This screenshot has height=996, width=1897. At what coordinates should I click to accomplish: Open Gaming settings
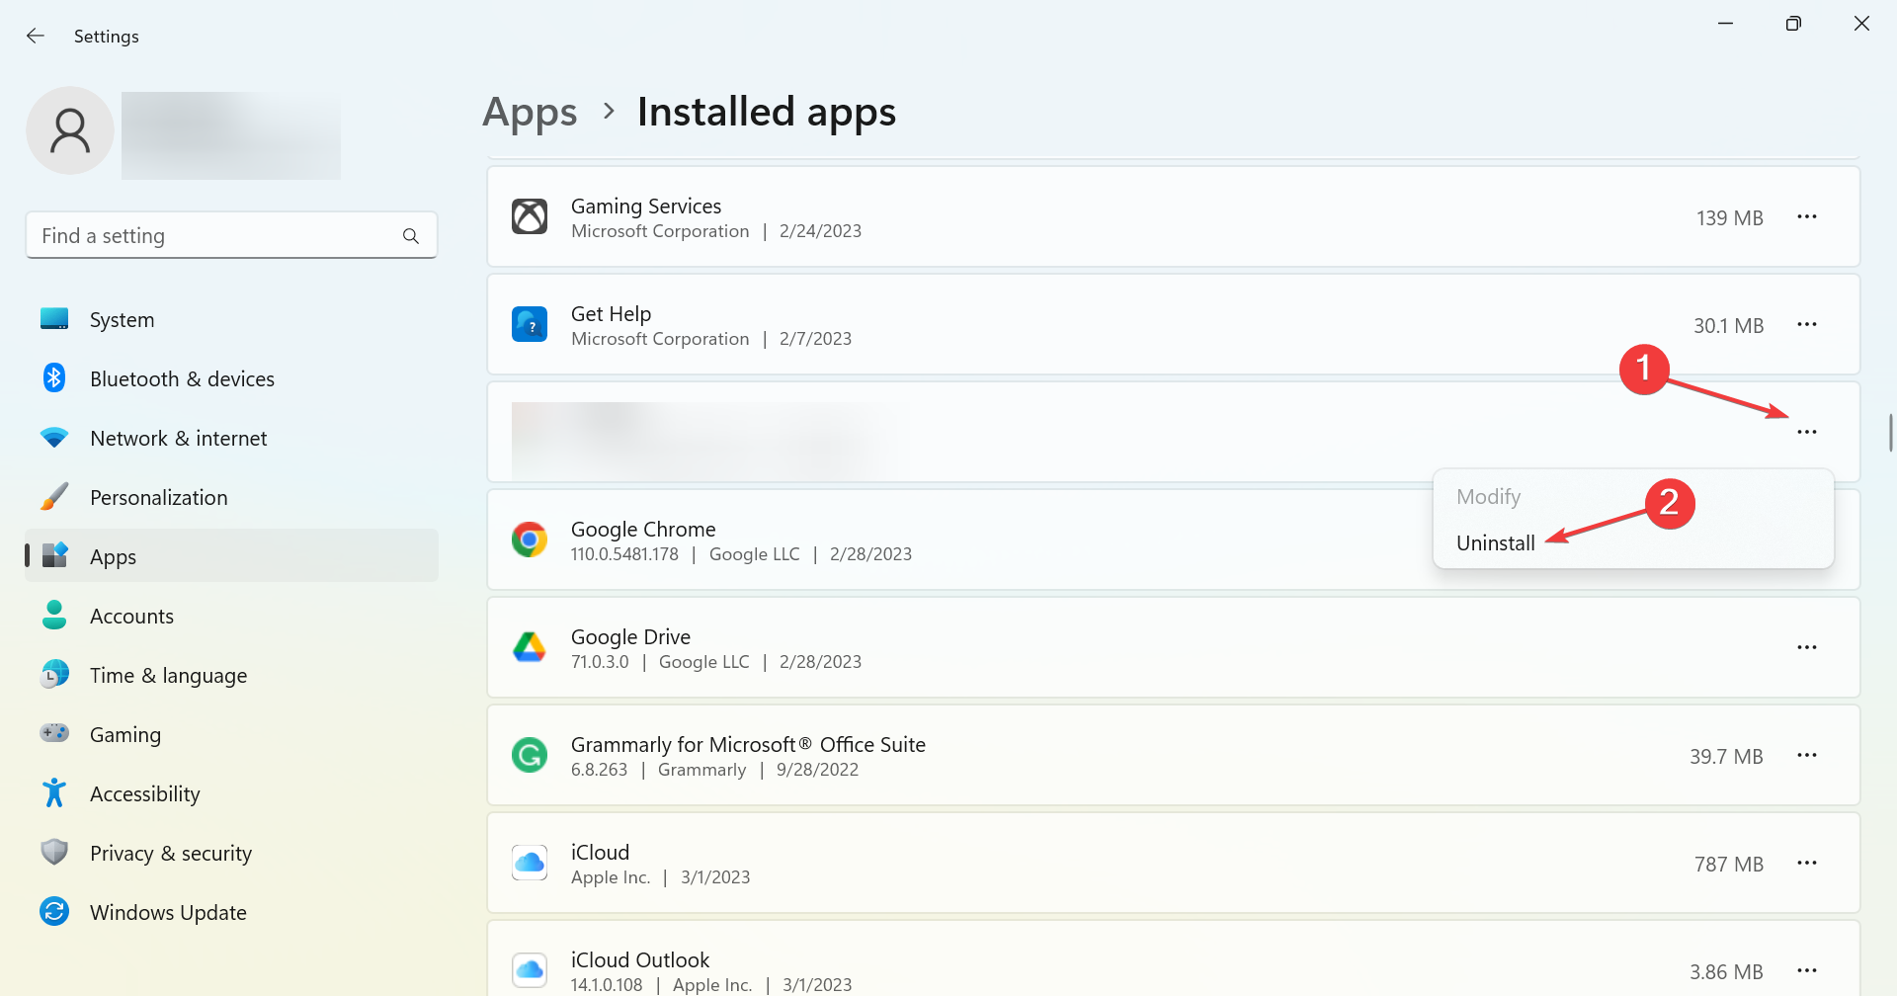(x=231, y=734)
